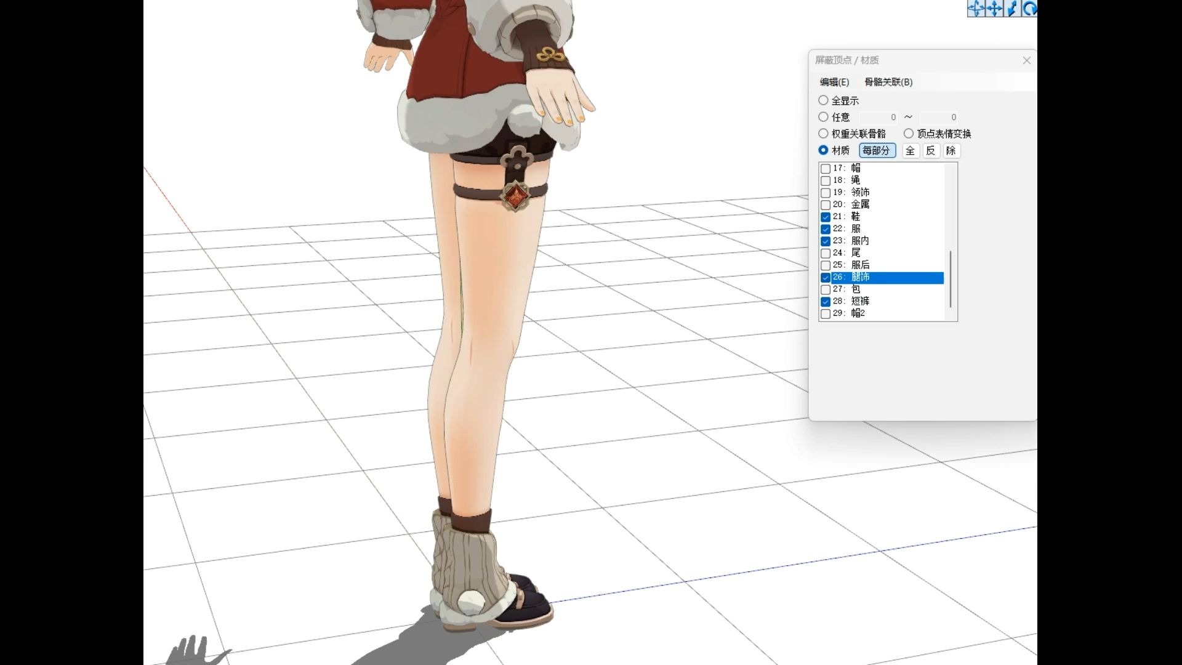Screen dimensions: 1182x665
Task: Click the 全 select-all button
Action: pyautogui.click(x=911, y=150)
